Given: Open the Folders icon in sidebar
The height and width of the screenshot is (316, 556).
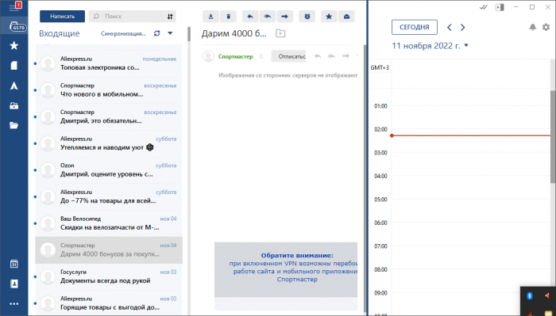Looking at the screenshot, I should [14, 125].
